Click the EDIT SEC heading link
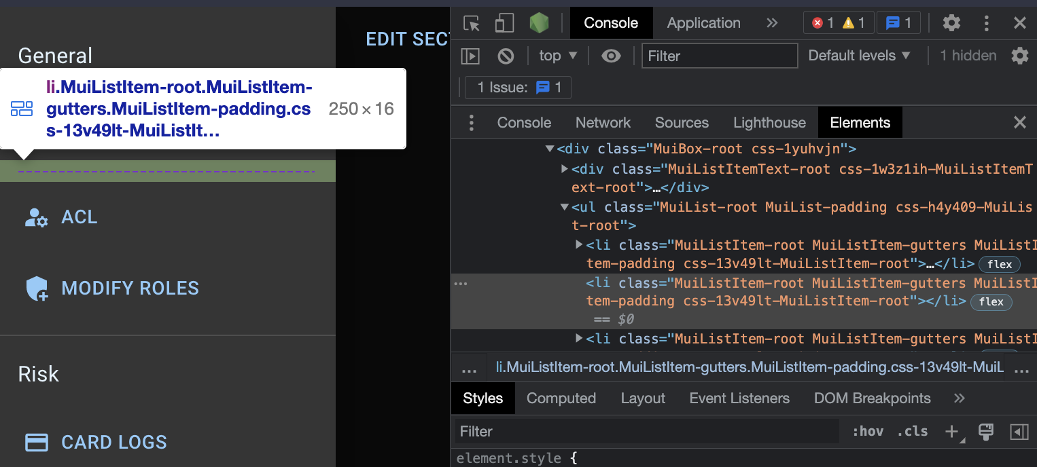This screenshot has height=467, width=1037. click(x=408, y=39)
